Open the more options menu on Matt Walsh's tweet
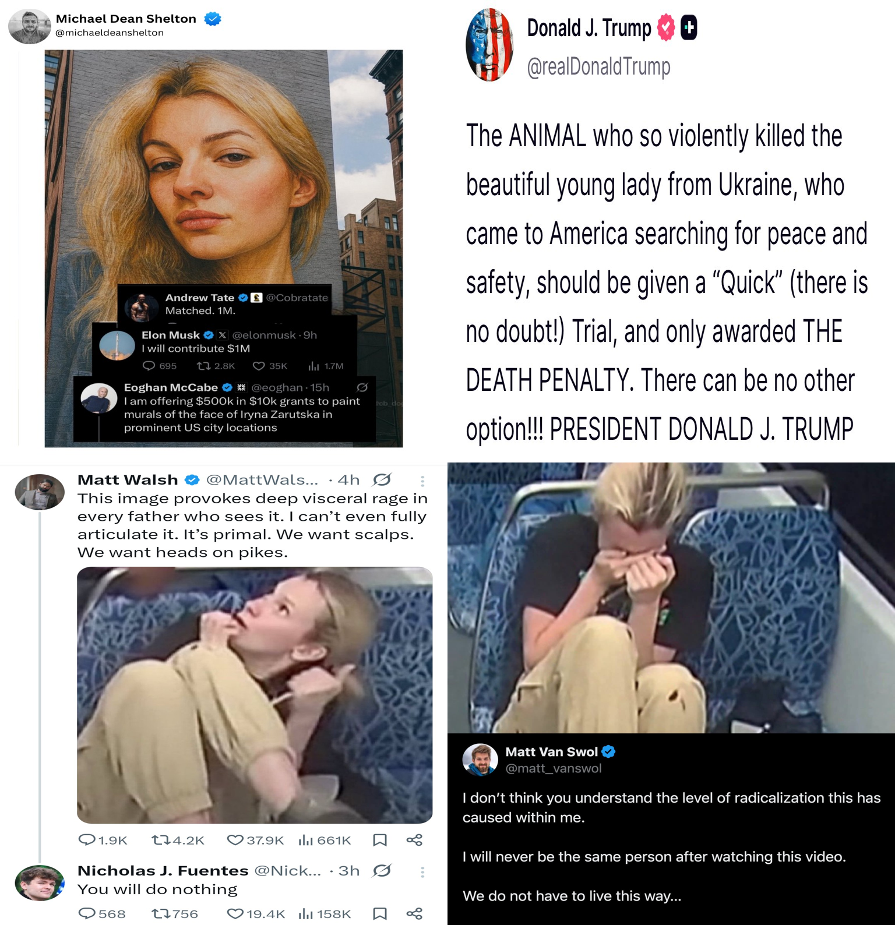 click(422, 481)
